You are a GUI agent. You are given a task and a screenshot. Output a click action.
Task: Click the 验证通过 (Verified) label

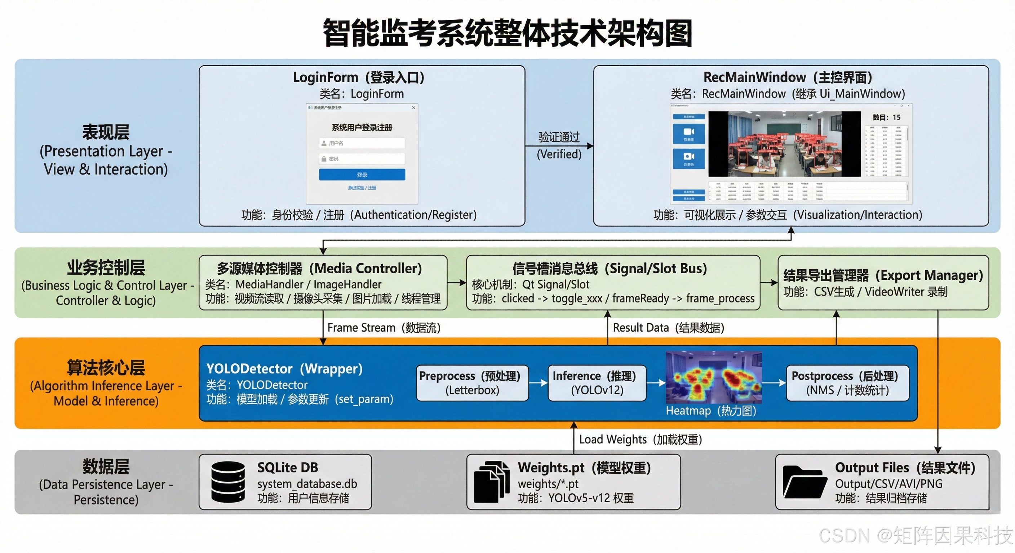(559, 145)
